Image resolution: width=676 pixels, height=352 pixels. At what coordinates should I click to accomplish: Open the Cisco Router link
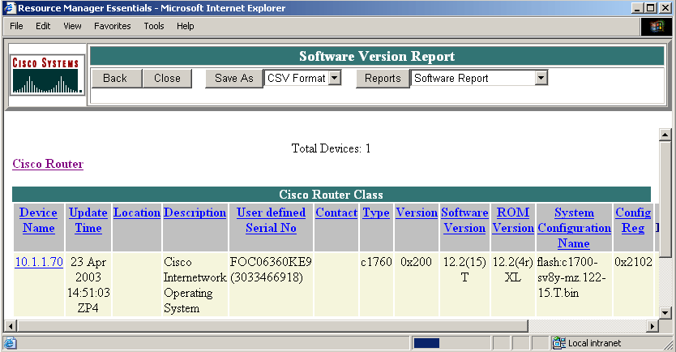pyautogui.click(x=48, y=164)
